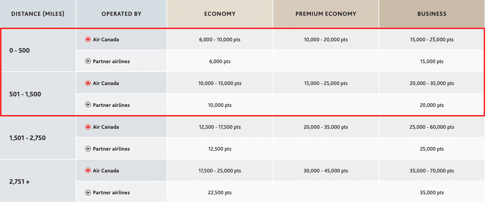Click the Partner airlines icon in the 2,751 + row
This screenshot has height=202, width=486.
(88, 193)
